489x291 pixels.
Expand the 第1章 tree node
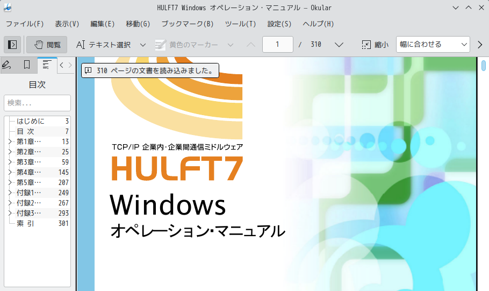point(10,141)
